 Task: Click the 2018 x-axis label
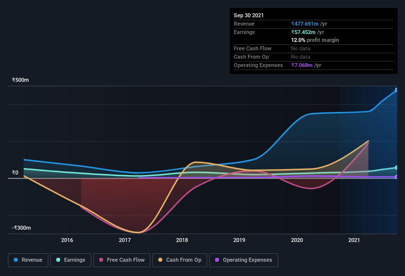(x=182, y=240)
